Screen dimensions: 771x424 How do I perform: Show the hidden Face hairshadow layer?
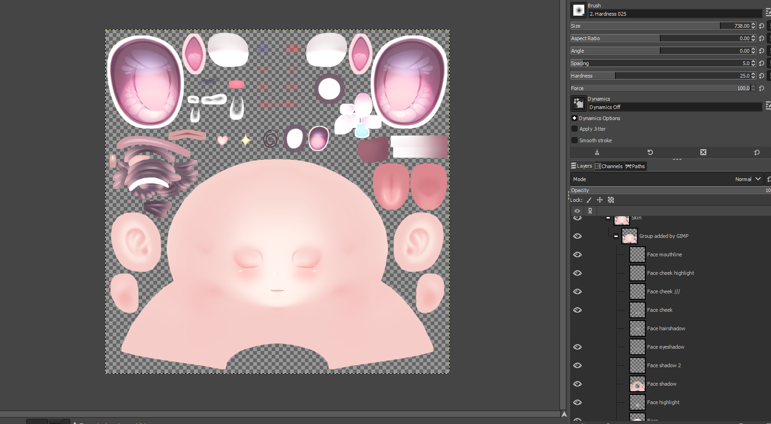tap(577, 328)
